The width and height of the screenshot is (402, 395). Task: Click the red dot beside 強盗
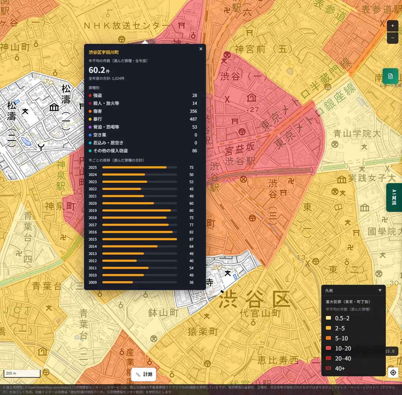(x=90, y=96)
